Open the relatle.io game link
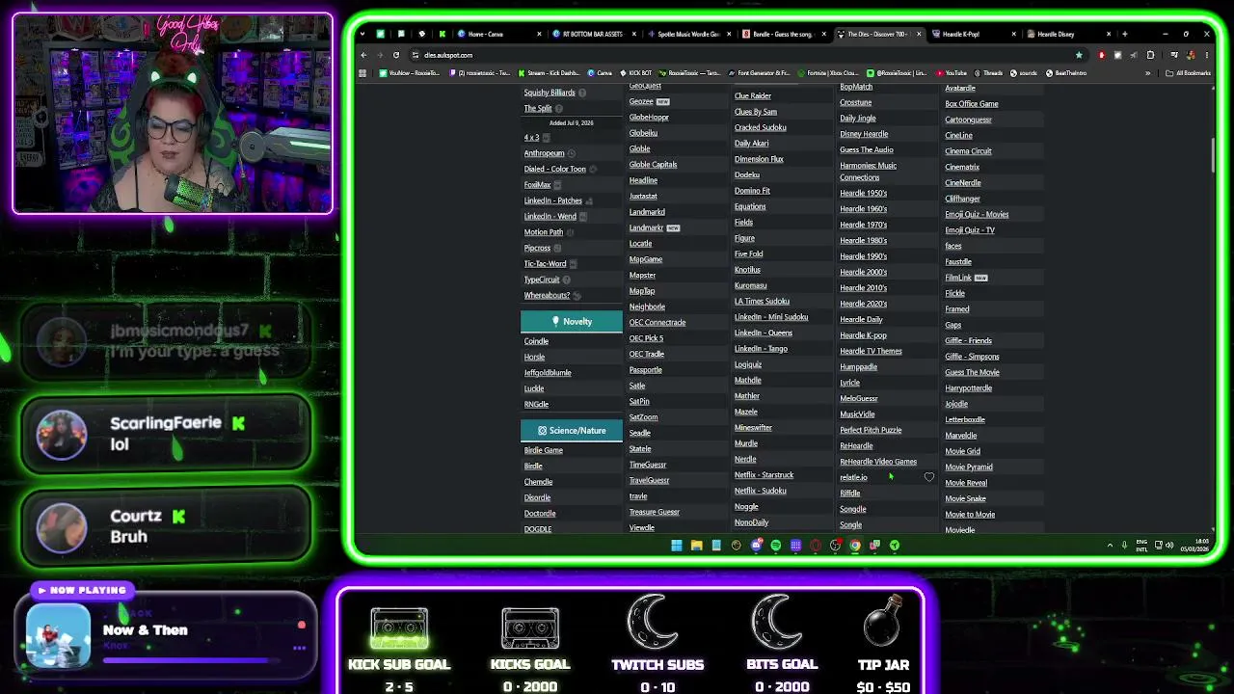 [853, 477]
